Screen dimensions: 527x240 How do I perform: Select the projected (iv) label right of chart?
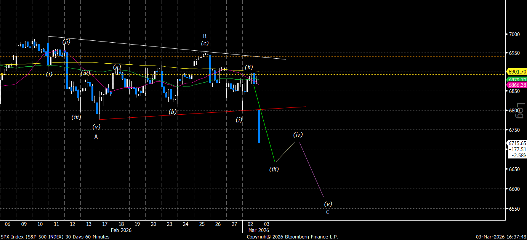point(298,134)
